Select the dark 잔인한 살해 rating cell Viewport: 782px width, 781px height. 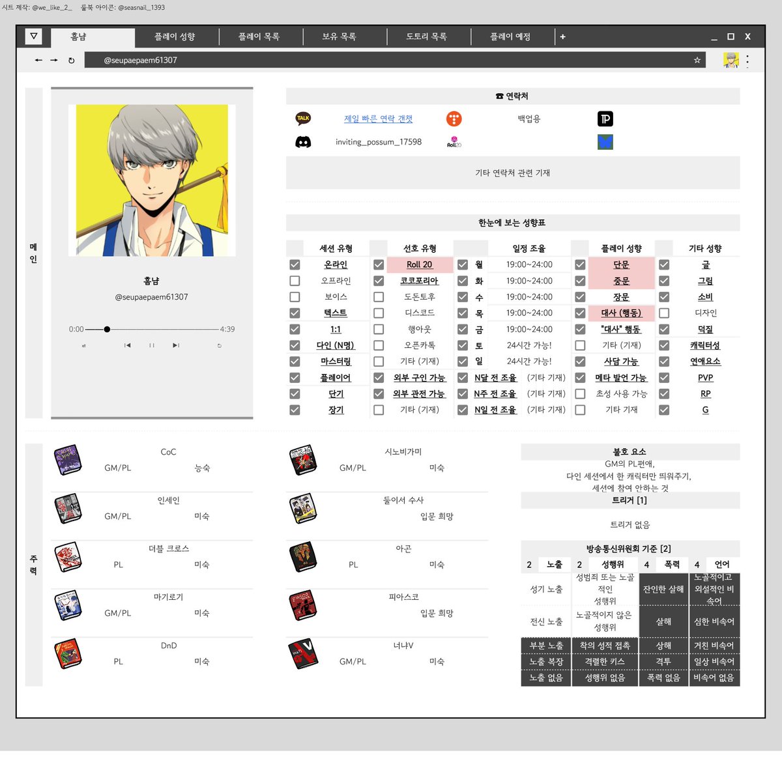pyautogui.click(x=663, y=589)
